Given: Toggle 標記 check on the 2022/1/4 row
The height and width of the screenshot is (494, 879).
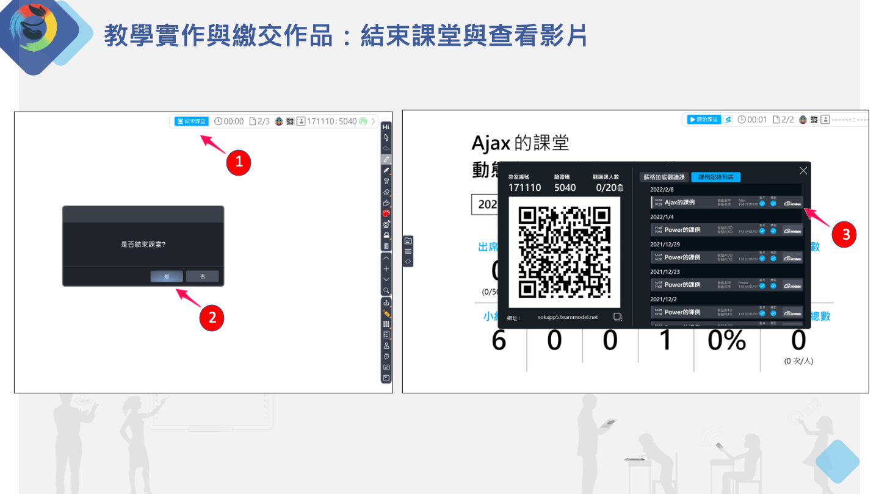Looking at the screenshot, I should pyautogui.click(x=773, y=231).
